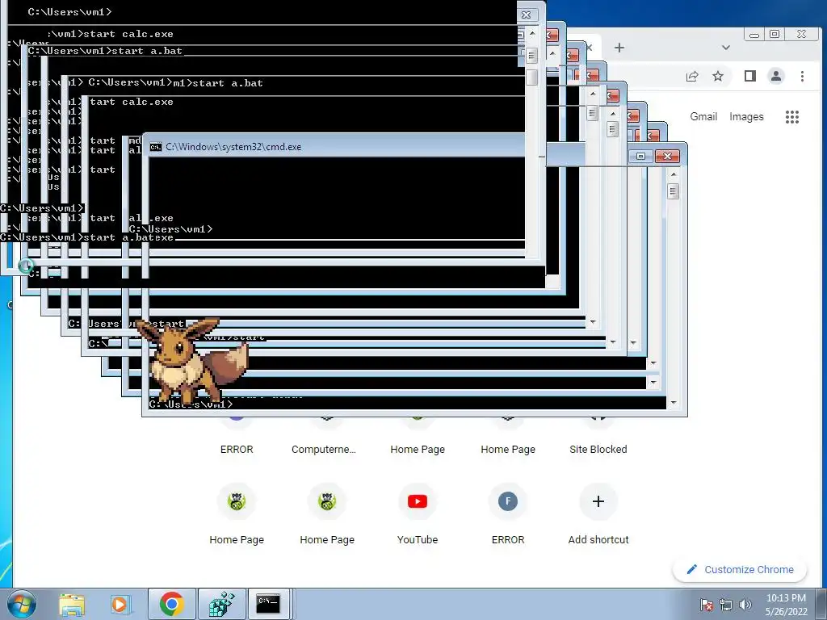Bookmark this tab with the star icon
Viewport: 827px width, 620px height.
(x=718, y=76)
